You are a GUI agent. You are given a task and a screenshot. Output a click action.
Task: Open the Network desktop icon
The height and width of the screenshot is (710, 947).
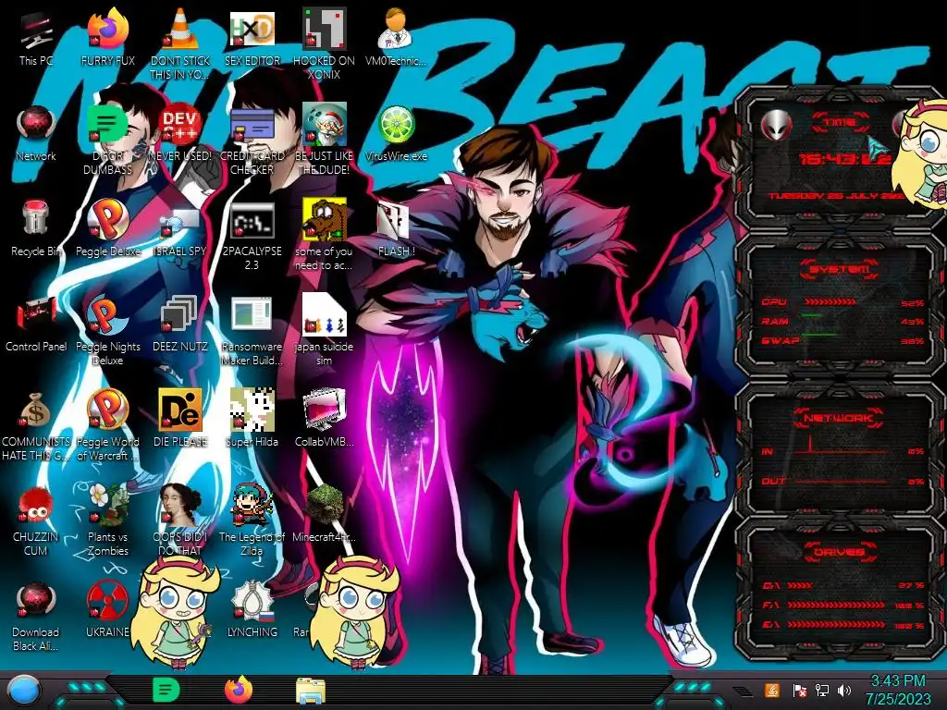tap(36, 133)
